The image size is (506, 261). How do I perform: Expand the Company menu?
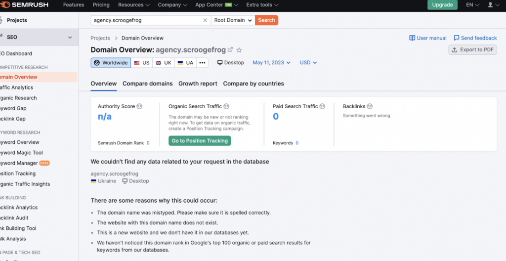click(x=172, y=5)
